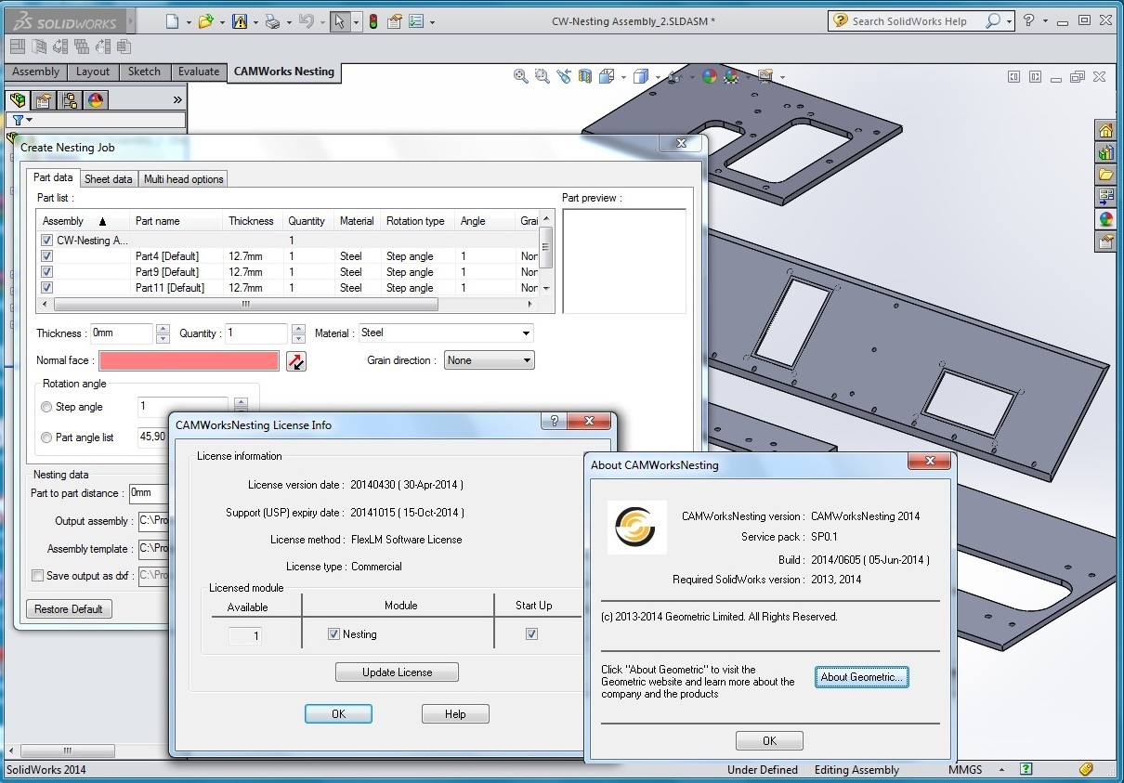
Task: Click the Open file folder icon
Action: (205, 21)
